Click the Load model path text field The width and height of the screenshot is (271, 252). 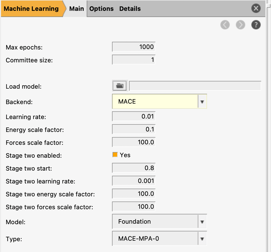[x=195, y=86]
